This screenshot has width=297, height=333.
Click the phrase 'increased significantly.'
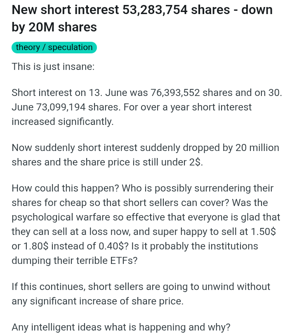coord(63,122)
